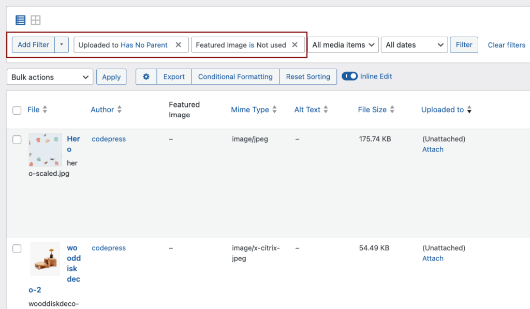The width and height of the screenshot is (530, 309).
Task: Attach the unattached Hero image
Action: (433, 149)
